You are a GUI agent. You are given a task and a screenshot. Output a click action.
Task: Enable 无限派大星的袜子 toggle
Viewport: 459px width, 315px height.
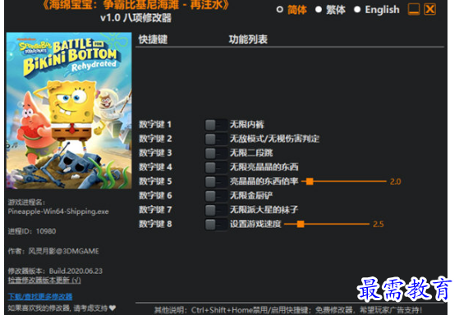[x=216, y=210]
